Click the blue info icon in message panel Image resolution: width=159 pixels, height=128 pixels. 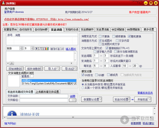point(12,113)
